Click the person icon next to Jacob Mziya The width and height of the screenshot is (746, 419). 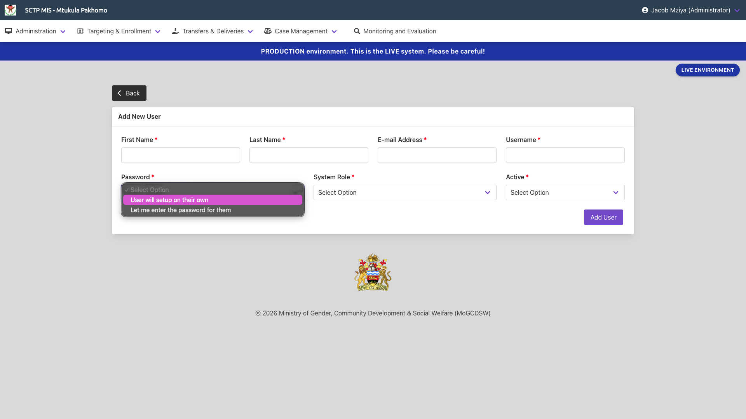(645, 10)
